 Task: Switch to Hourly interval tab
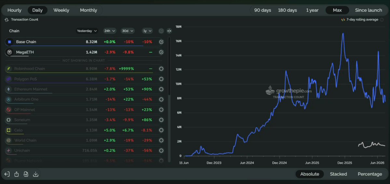pos(14,10)
